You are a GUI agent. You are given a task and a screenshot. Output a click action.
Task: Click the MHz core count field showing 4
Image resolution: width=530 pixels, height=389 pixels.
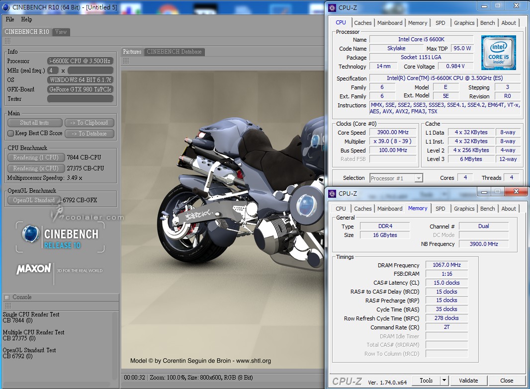52,70
